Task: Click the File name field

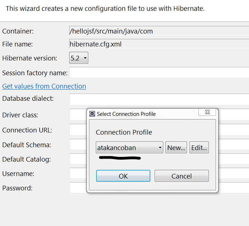Action: pos(159,44)
